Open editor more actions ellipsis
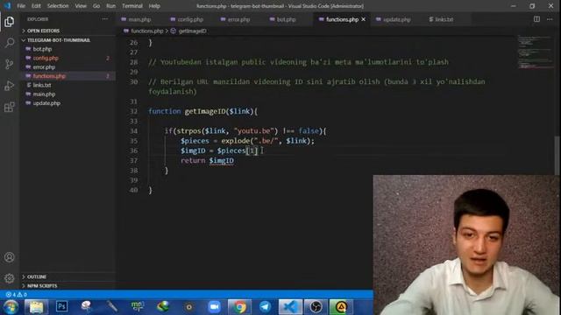The height and width of the screenshot is (315, 561). pos(550,19)
